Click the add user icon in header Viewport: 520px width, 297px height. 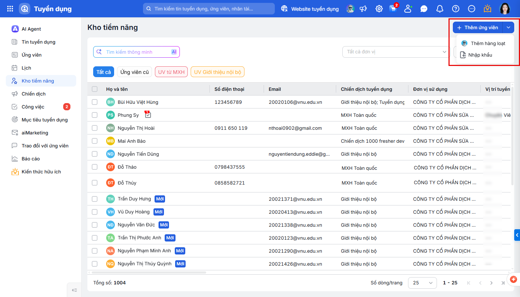click(408, 9)
